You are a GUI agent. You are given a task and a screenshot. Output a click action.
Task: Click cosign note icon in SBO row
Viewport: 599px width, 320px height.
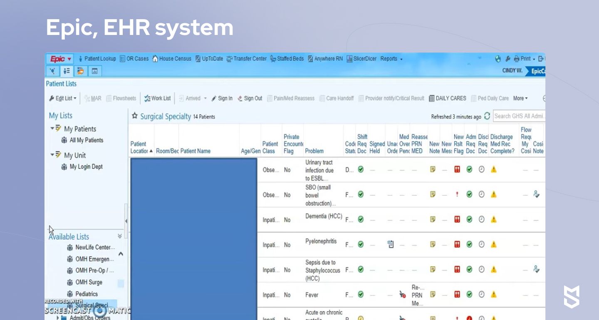click(537, 194)
